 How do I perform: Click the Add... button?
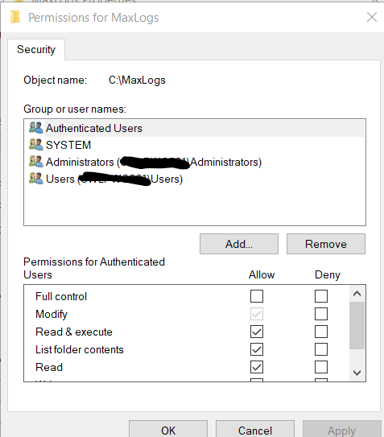click(239, 244)
